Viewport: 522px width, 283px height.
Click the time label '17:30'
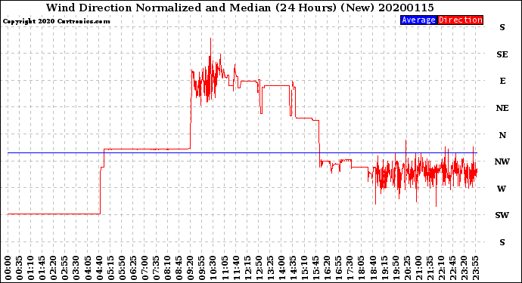[x=350, y=268]
